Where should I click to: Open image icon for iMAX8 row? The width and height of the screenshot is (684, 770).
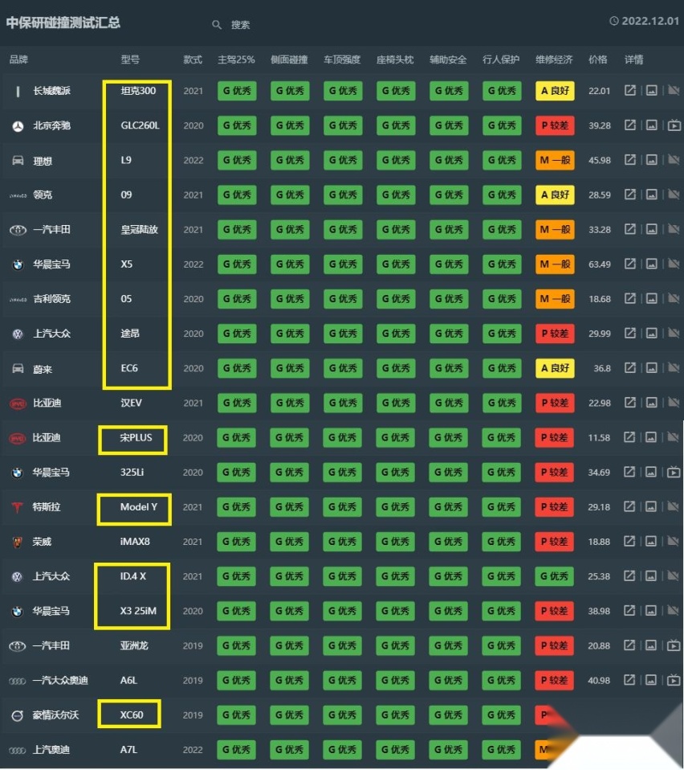[650, 541]
